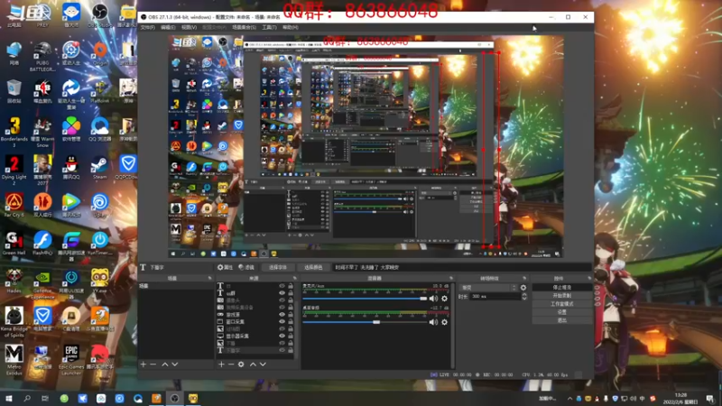Lock the 显示器采集 source
Image resolution: width=722 pixels, height=406 pixels.
click(x=291, y=336)
